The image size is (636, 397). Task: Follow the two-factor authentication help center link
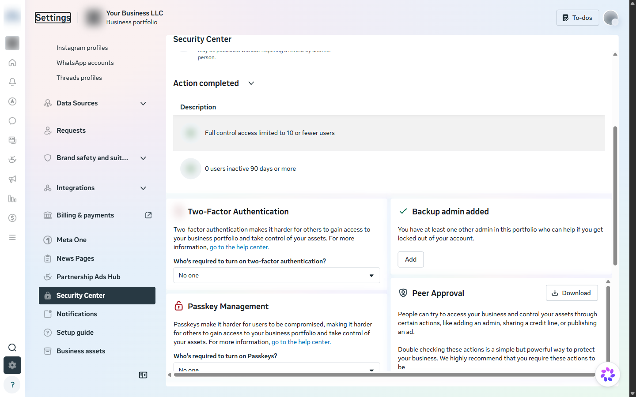(x=239, y=247)
